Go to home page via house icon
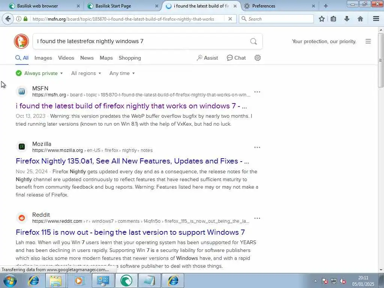The width and height of the screenshot is (384, 288). tap(360, 19)
